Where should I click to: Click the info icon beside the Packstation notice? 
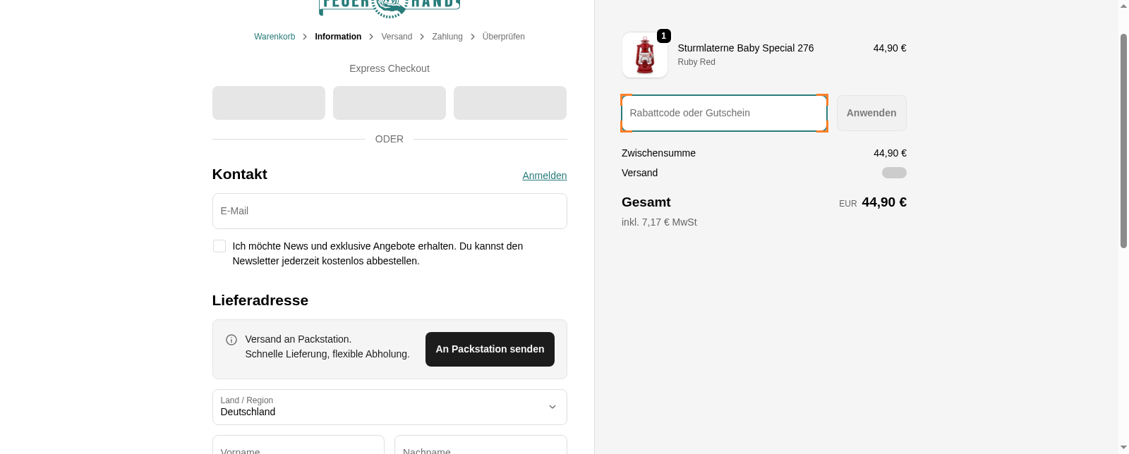tap(231, 340)
